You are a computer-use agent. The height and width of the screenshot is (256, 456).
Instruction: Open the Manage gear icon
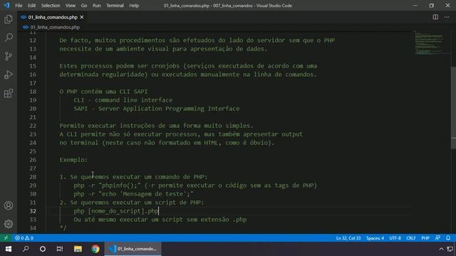coord(9,224)
